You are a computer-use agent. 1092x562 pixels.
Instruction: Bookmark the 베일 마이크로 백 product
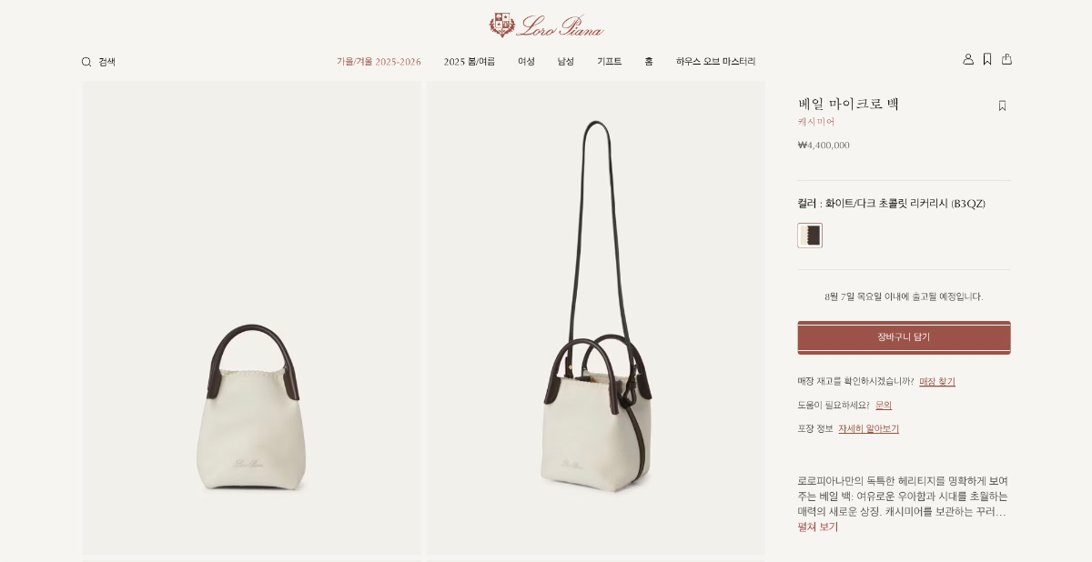1002,105
